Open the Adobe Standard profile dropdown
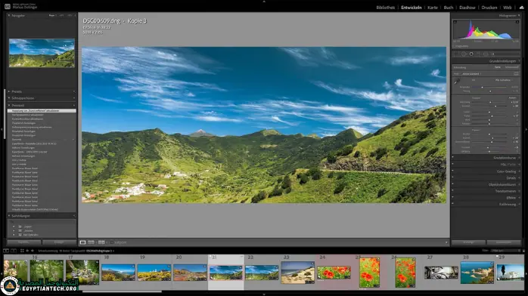The image size is (528, 296). tap(471, 73)
